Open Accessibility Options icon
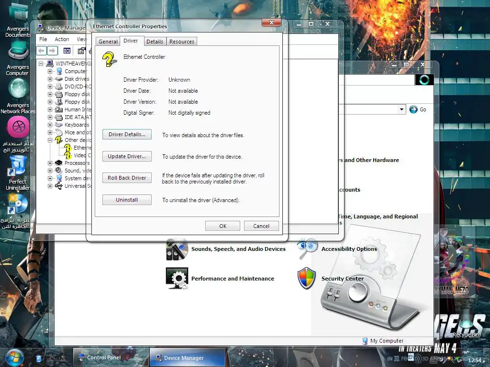This screenshot has height=367, width=490. [307, 248]
